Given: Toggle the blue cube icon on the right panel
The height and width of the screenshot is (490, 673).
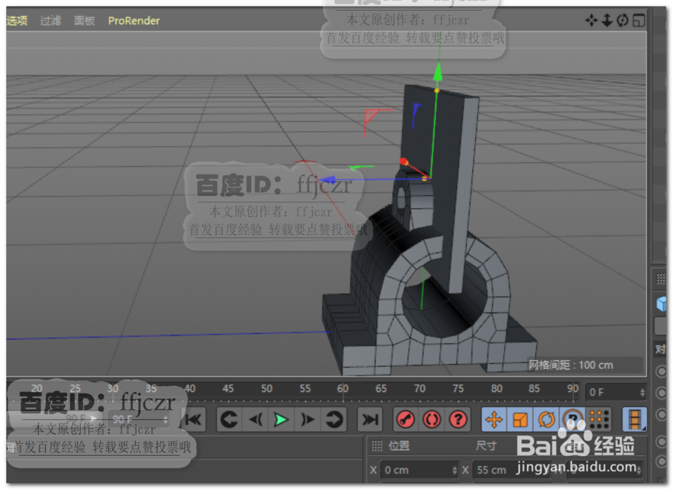Looking at the screenshot, I should click(660, 303).
